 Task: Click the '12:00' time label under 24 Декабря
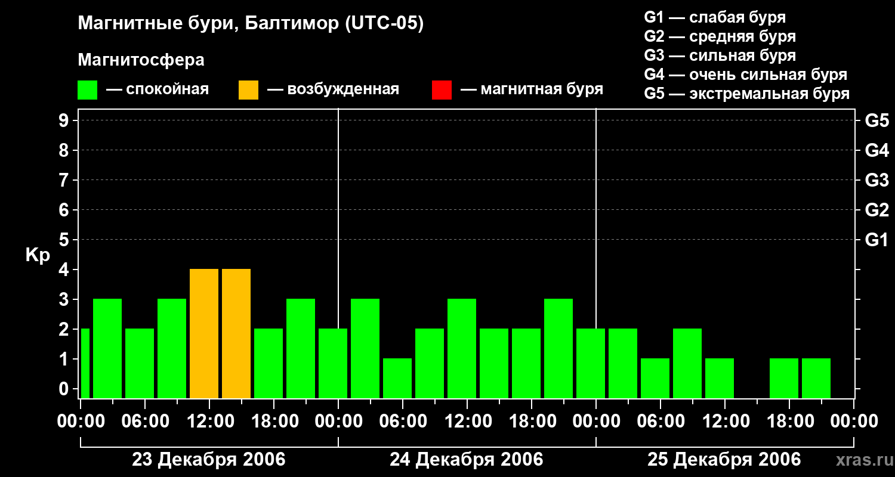467,422
